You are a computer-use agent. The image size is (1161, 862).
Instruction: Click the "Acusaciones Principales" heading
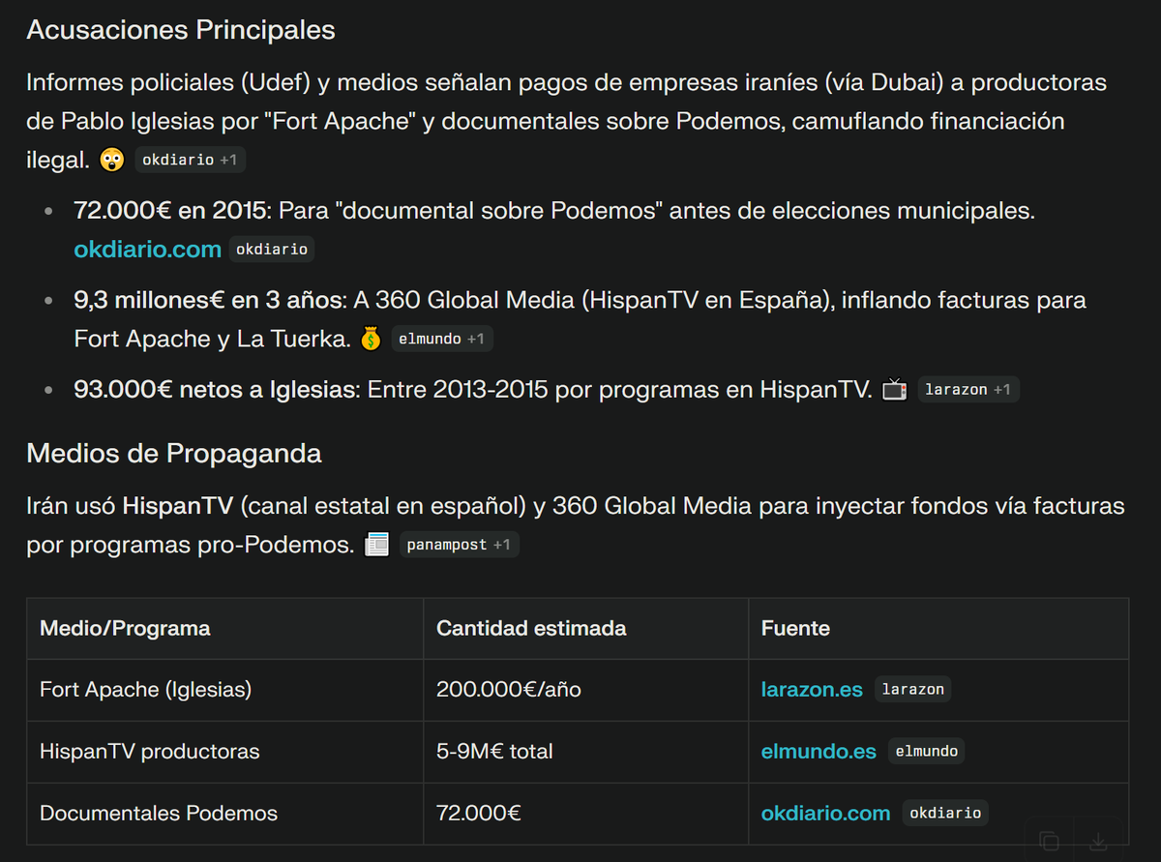pyautogui.click(x=181, y=30)
